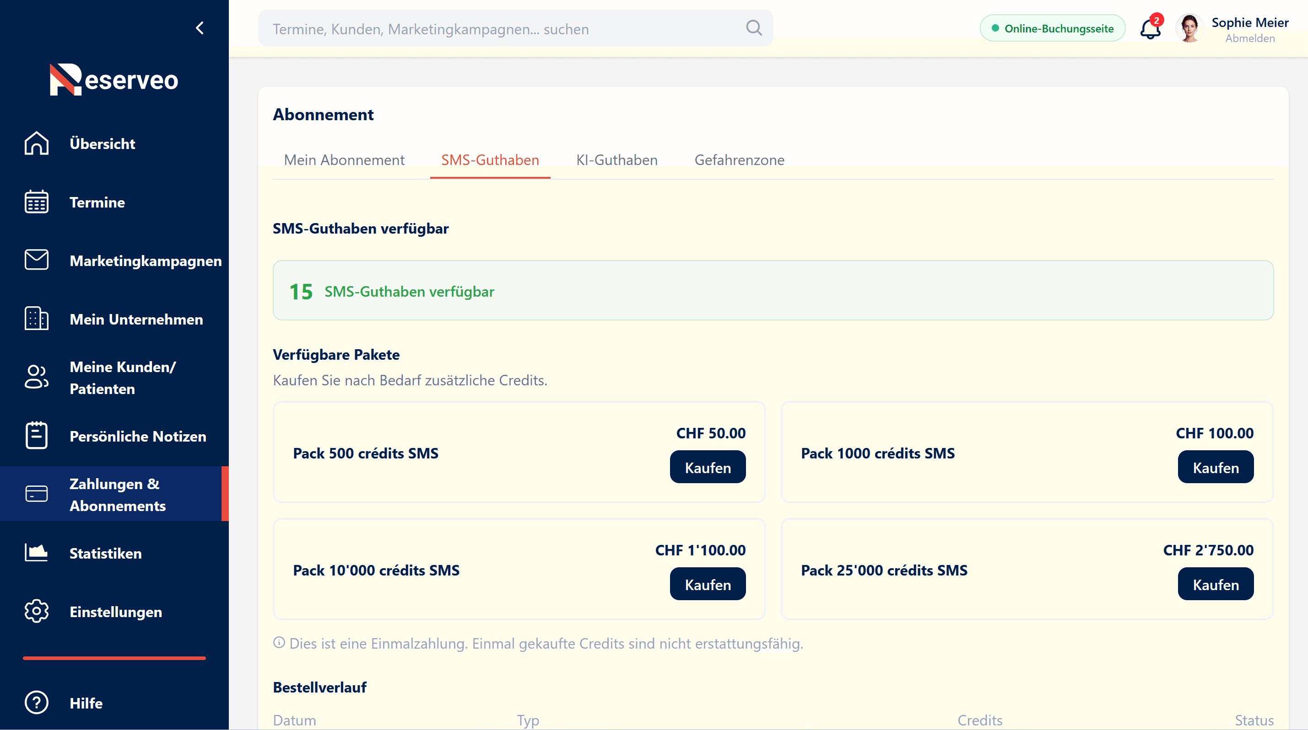Click the Meine Kunden/Patienten people icon
This screenshot has height=730, width=1308.
tap(37, 378)
